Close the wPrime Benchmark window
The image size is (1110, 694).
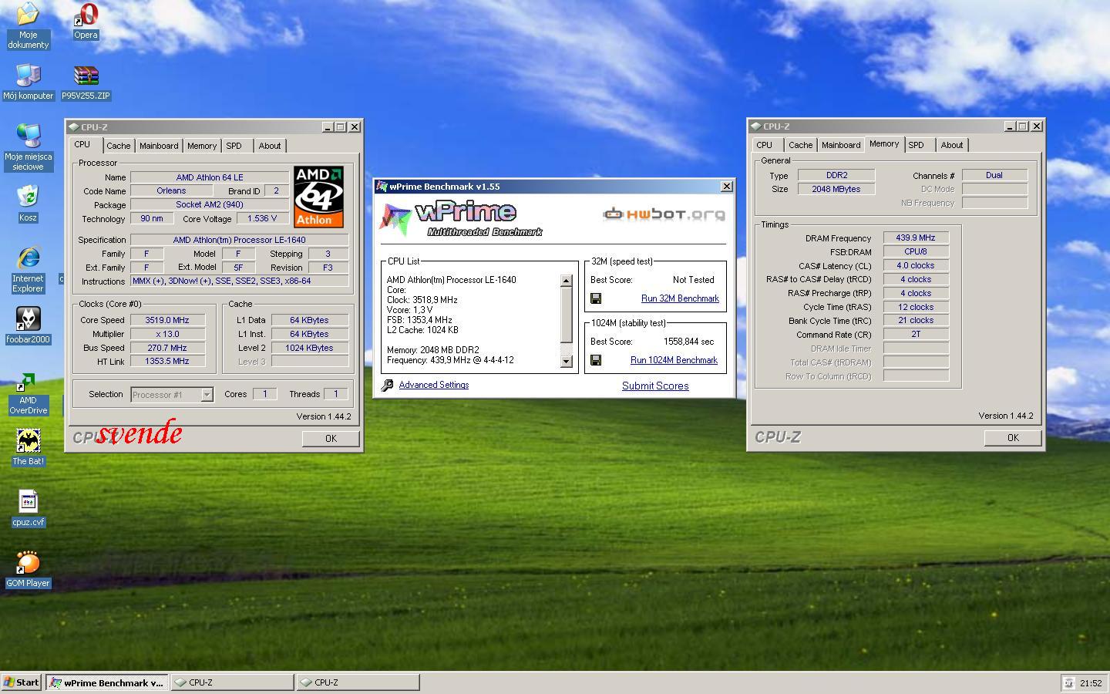[x=726, y=187]
